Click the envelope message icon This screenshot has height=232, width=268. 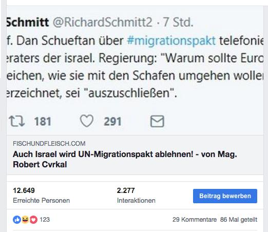157,121
